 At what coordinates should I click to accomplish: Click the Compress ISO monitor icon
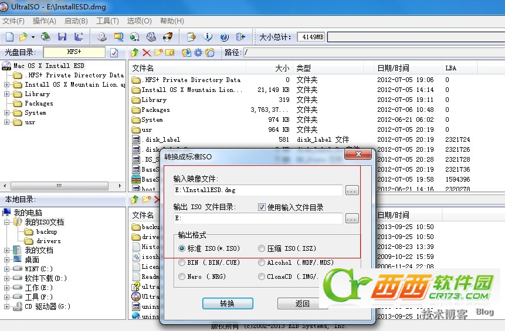coord(118,37)
